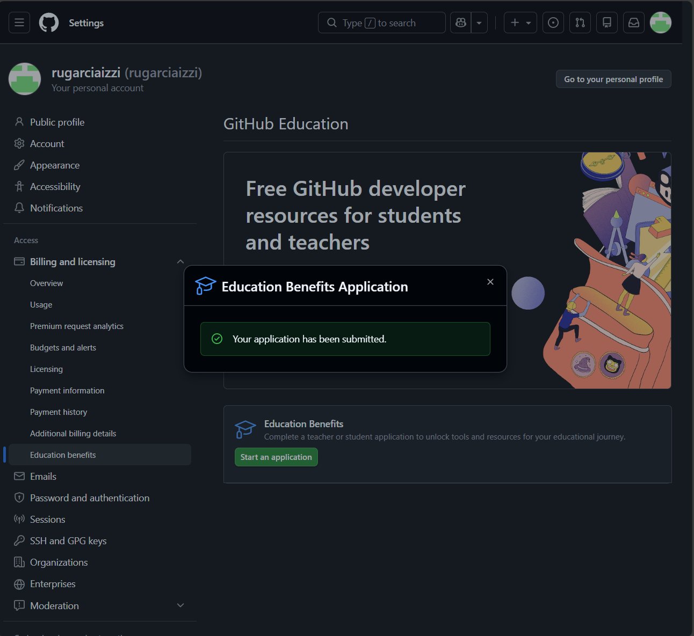The width and height of the screenshot is (694, 636).
Task: Click the graduation cap Education Benefits icon
Action: pos(245,429)
